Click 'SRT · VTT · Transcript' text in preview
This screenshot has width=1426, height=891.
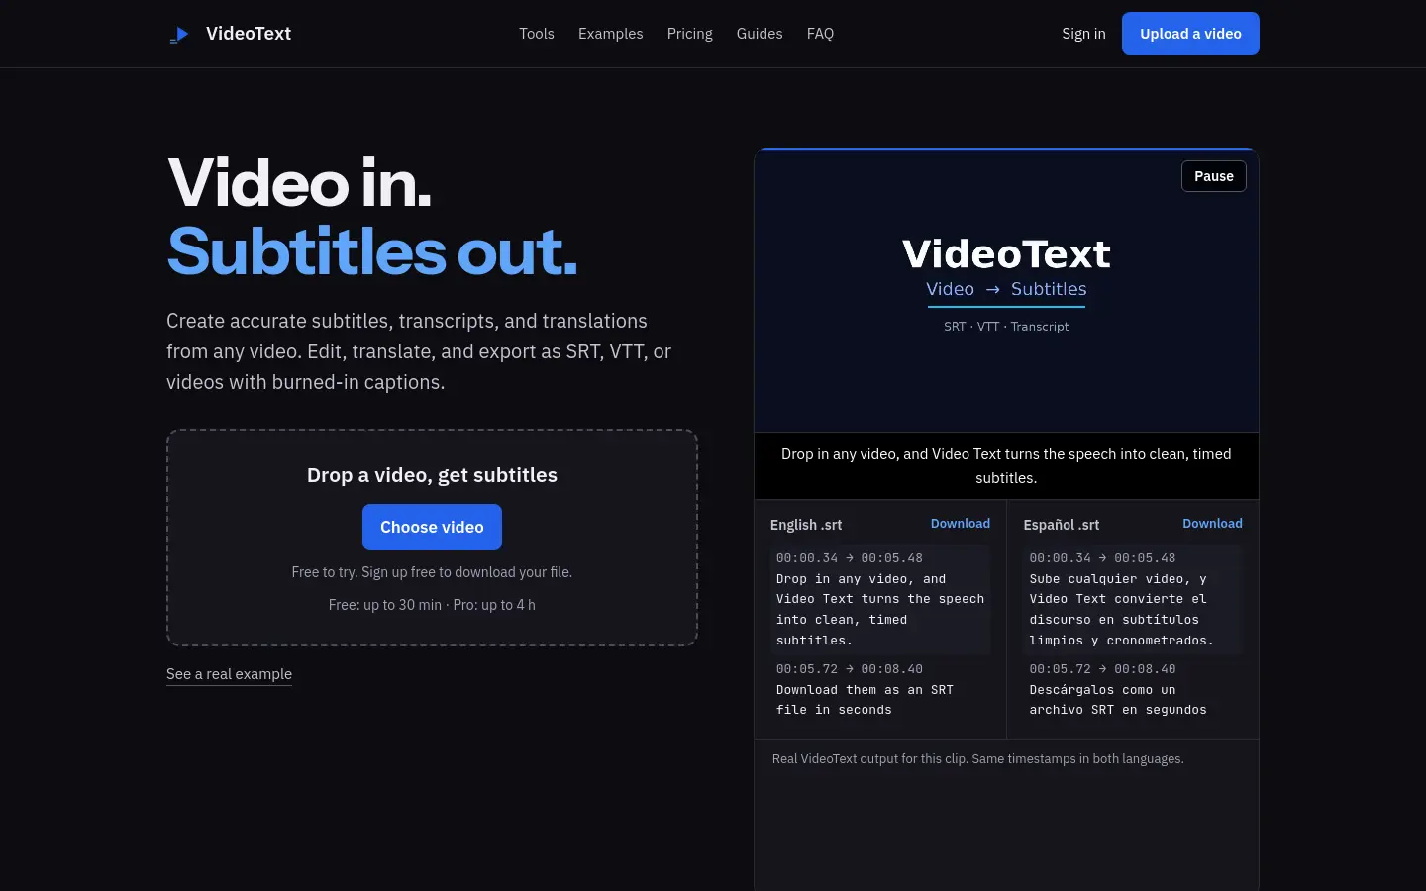(1006, 326)
